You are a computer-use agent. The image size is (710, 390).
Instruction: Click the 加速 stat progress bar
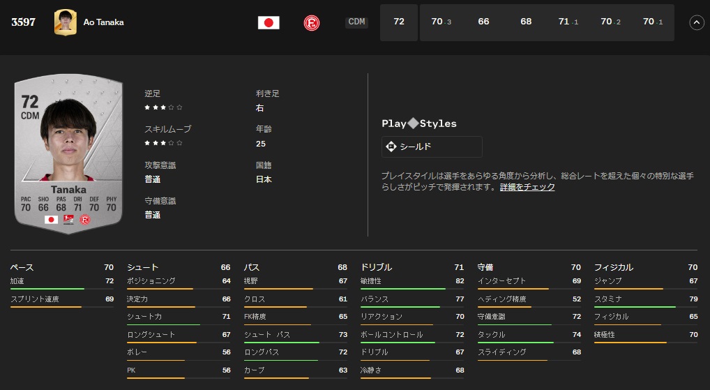coord(62,289)
